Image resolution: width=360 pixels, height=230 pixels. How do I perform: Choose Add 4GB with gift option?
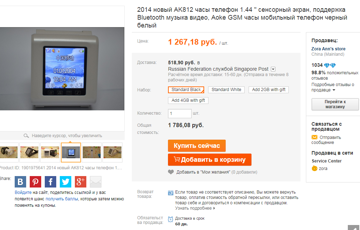pos(188,100)
